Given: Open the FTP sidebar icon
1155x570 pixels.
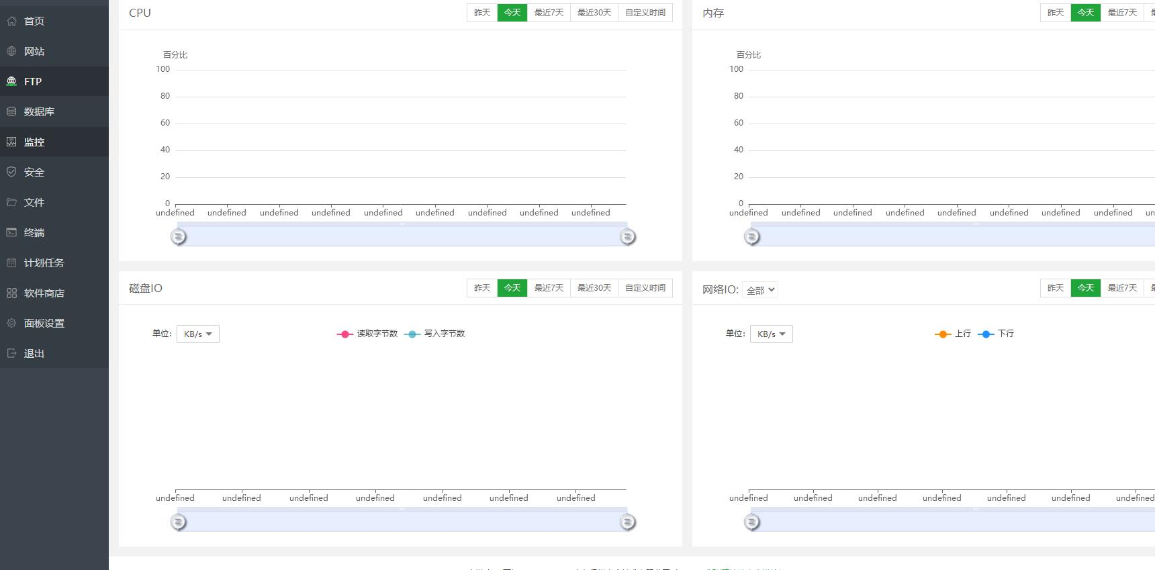Looking at the screenshot, I should pos(11,81).
